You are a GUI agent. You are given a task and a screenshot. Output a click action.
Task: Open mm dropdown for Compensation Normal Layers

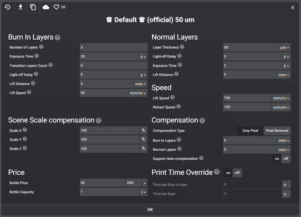pos(284,149)
